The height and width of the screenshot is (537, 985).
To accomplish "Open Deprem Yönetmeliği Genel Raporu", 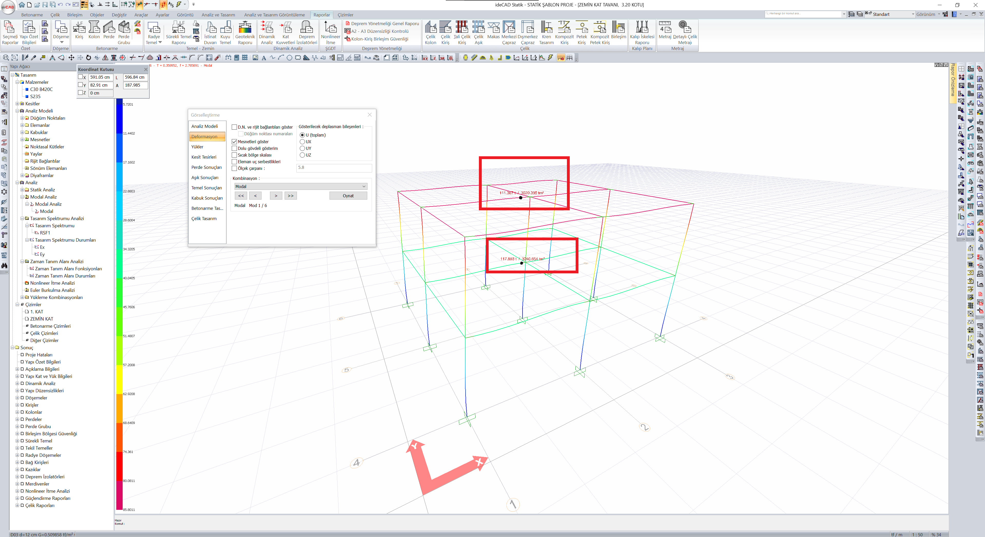I will coord(382,24).
